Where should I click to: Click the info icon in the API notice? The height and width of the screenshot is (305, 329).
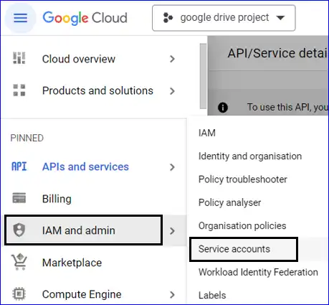pyautogui.click(x=223, y=107)
